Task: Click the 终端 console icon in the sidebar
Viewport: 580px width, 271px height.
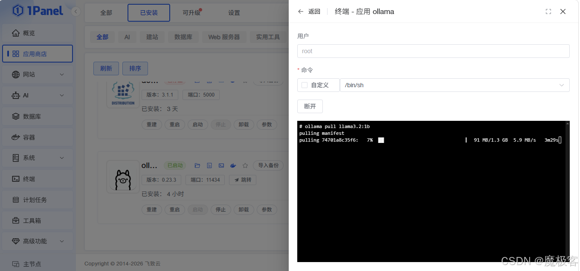Action: pos(16,179)
